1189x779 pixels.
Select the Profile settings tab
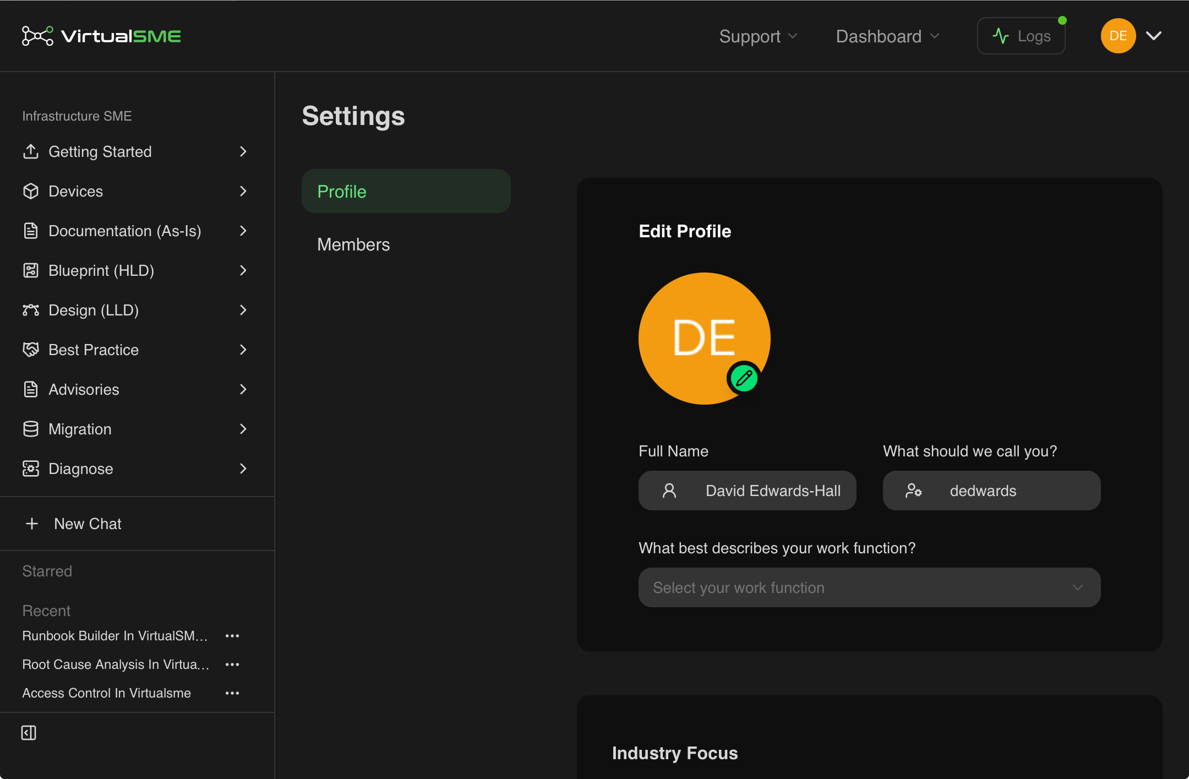coord(406,191)
